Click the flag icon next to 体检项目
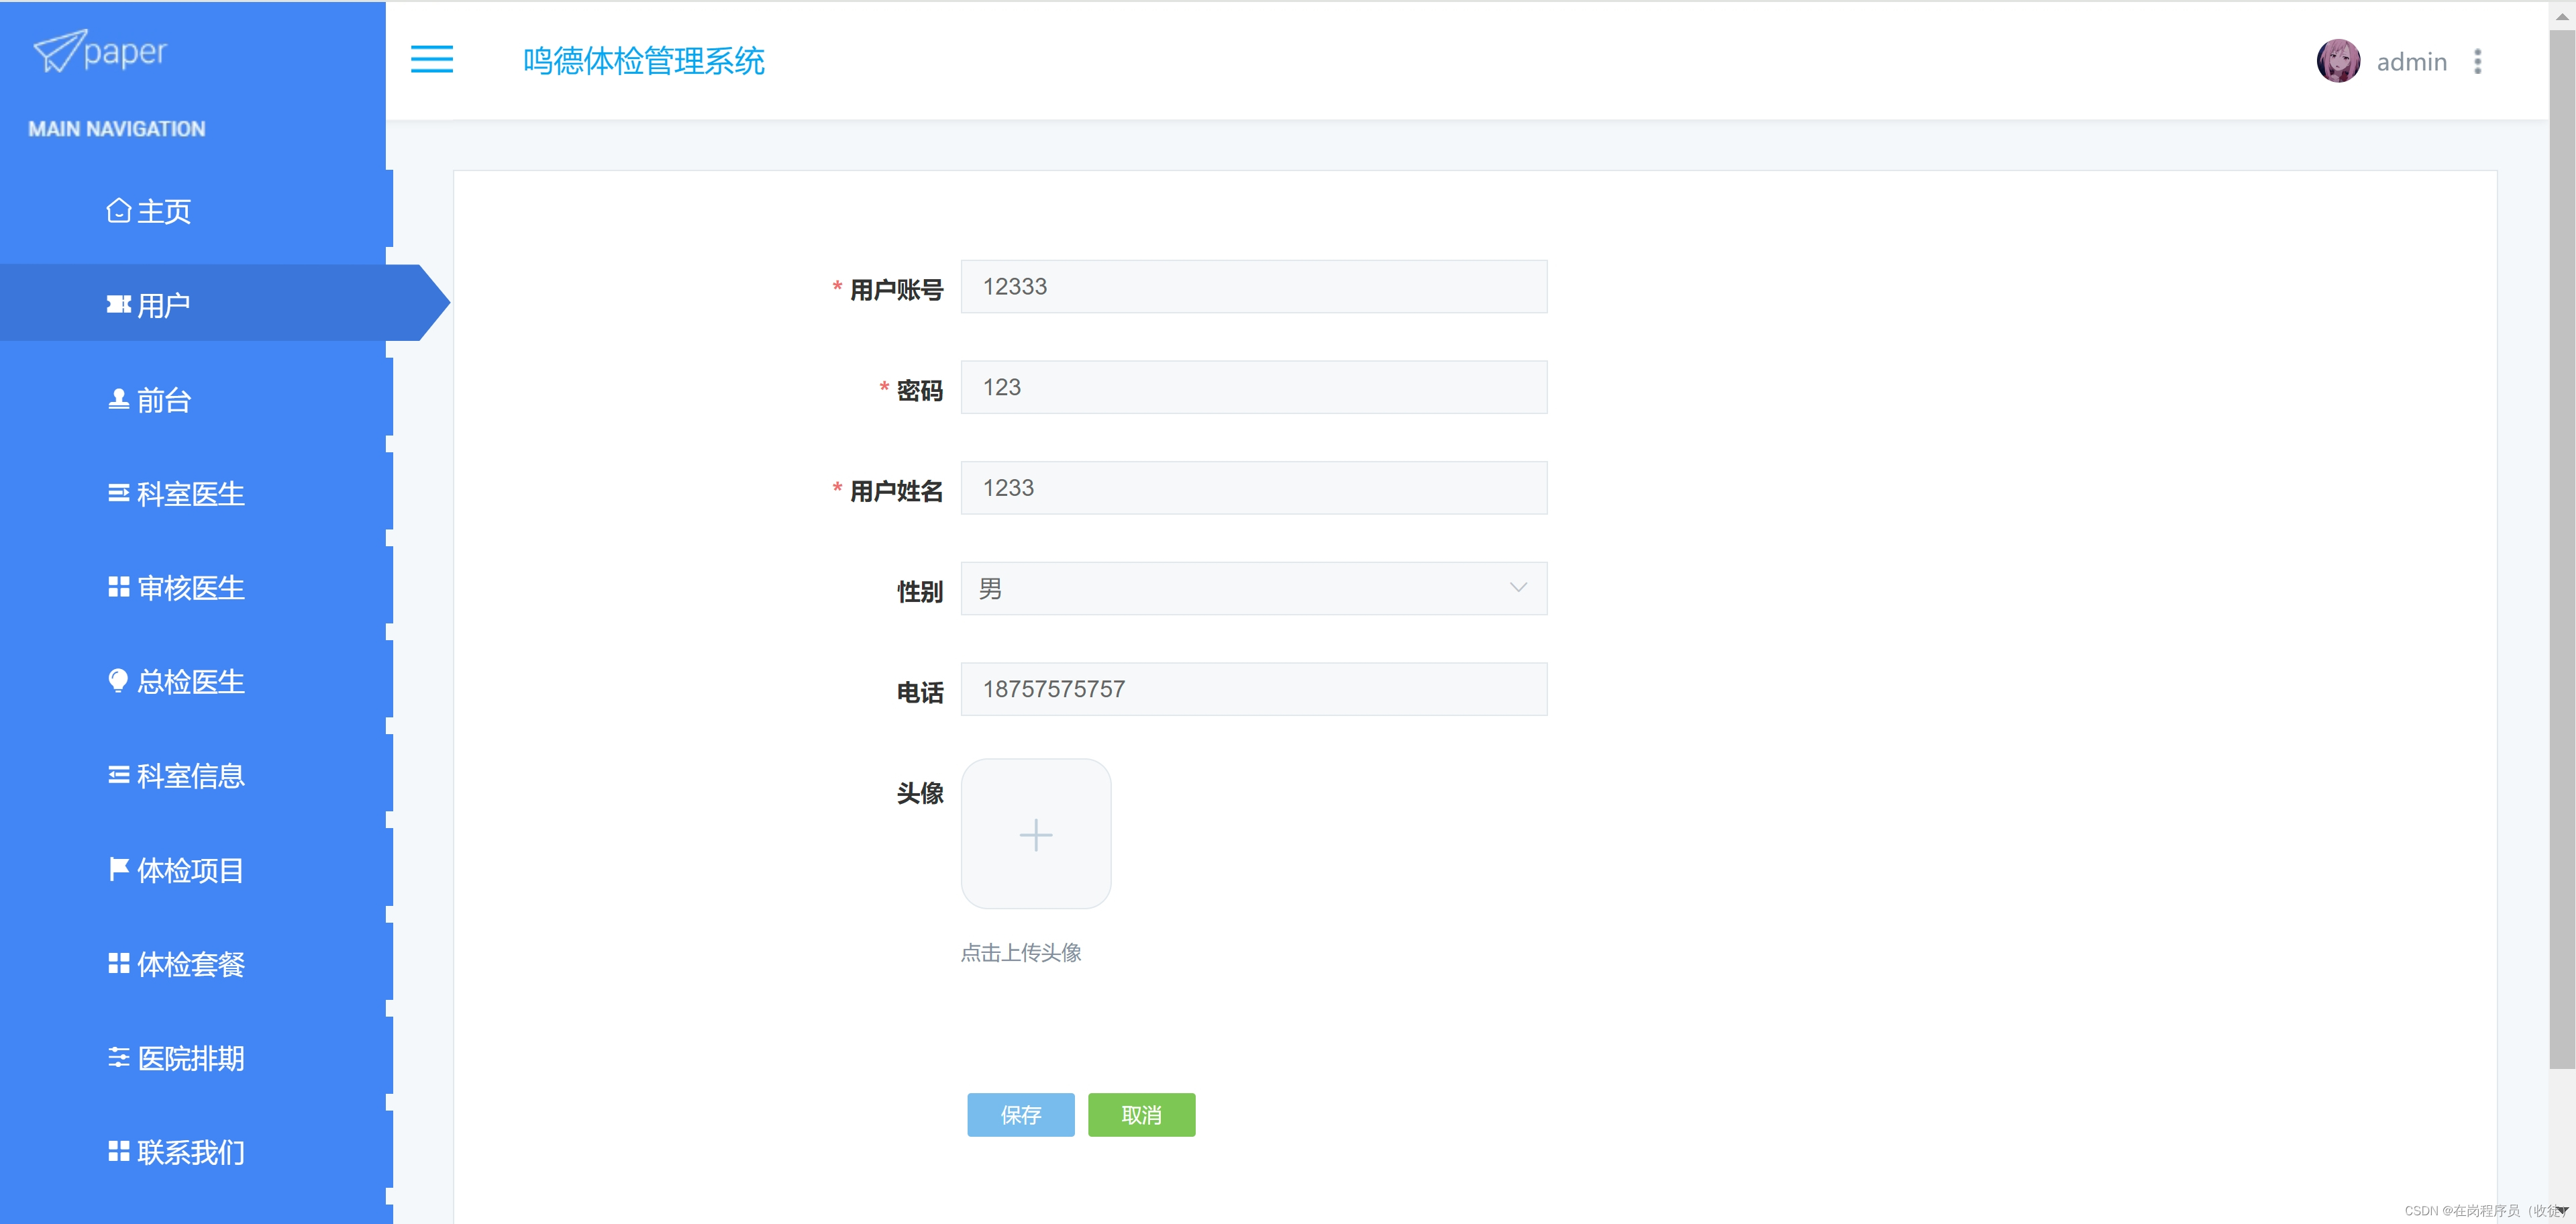The width and height of the screenshot is (2576, 1224). [118, 869]
